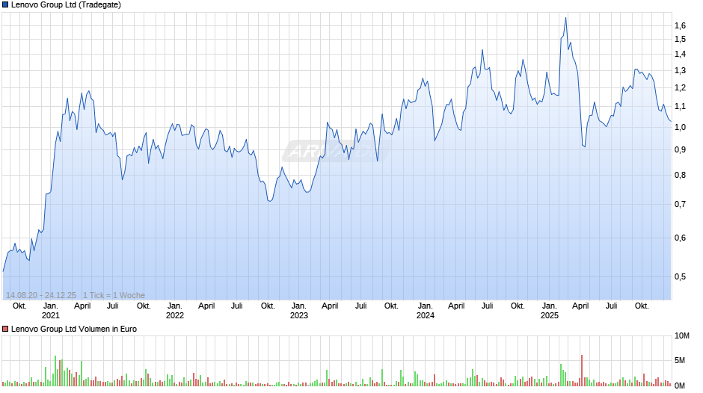Click the 1,4 price axis label
This screenshot has width=703, height=393.
[680, 54]
